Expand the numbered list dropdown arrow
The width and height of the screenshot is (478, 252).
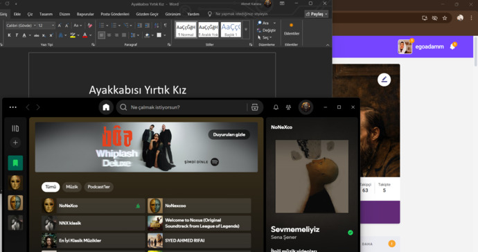tap(119, 26)
